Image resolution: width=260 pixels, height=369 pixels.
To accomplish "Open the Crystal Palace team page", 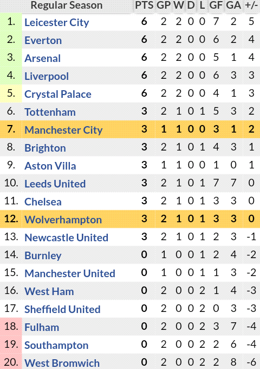I will coord(58,94).
